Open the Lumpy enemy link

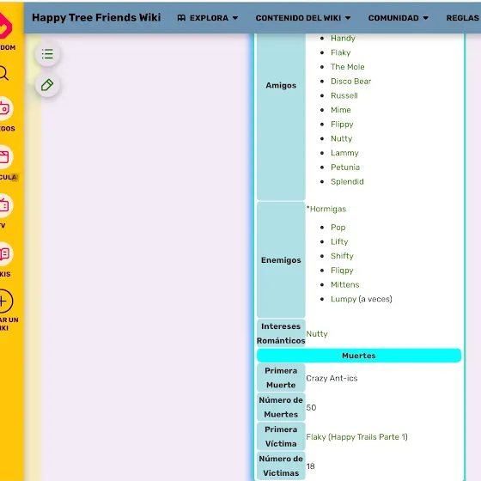[x=344, y=299]
